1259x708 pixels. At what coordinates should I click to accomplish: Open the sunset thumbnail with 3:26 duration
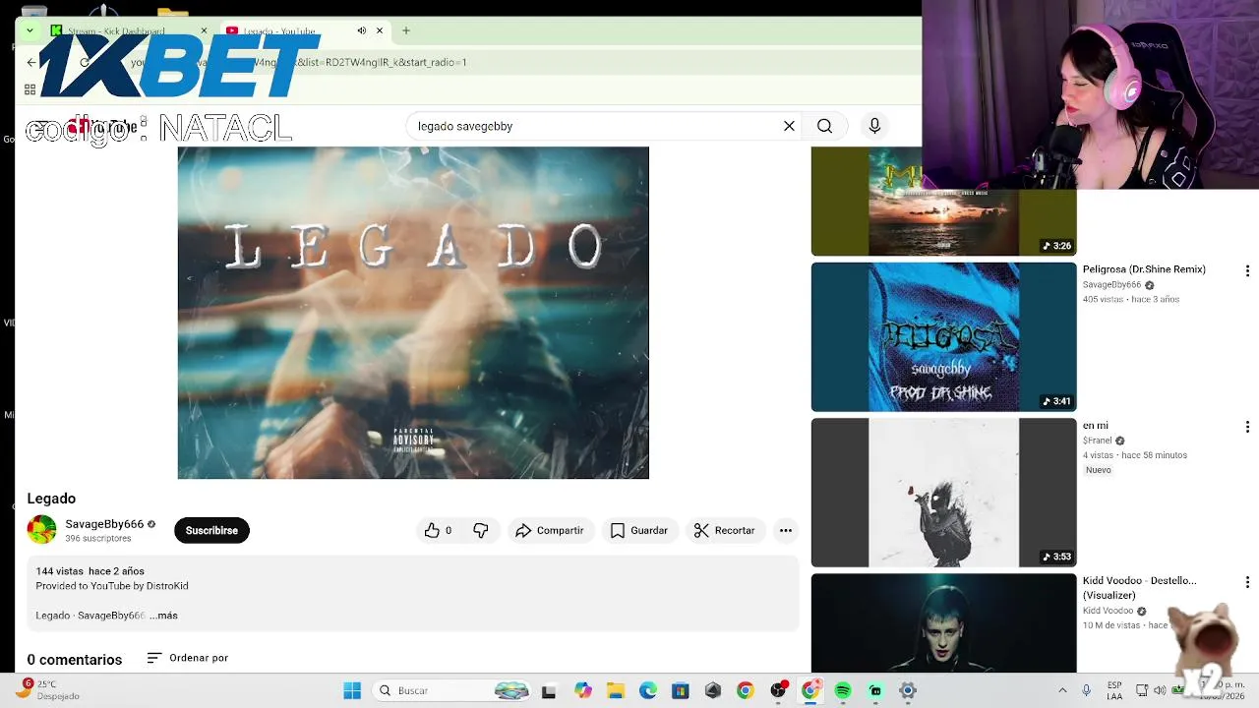tap(944, 202)
